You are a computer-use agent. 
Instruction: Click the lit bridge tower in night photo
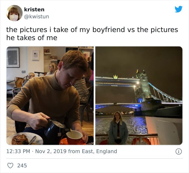pos(143,86)
